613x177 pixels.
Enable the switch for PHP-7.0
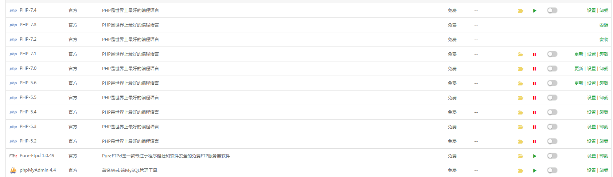pos(552,68)
